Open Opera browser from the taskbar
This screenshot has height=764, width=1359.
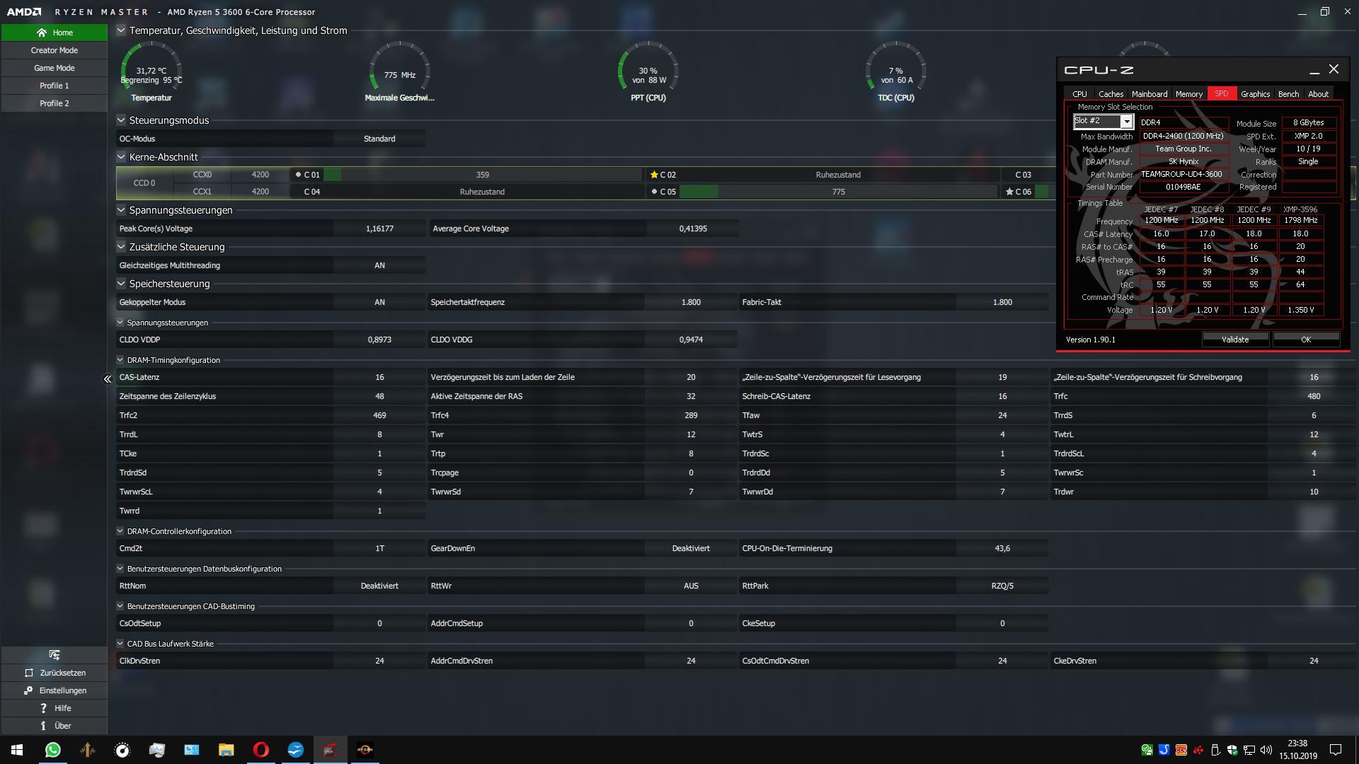click(x=260, y=750)
